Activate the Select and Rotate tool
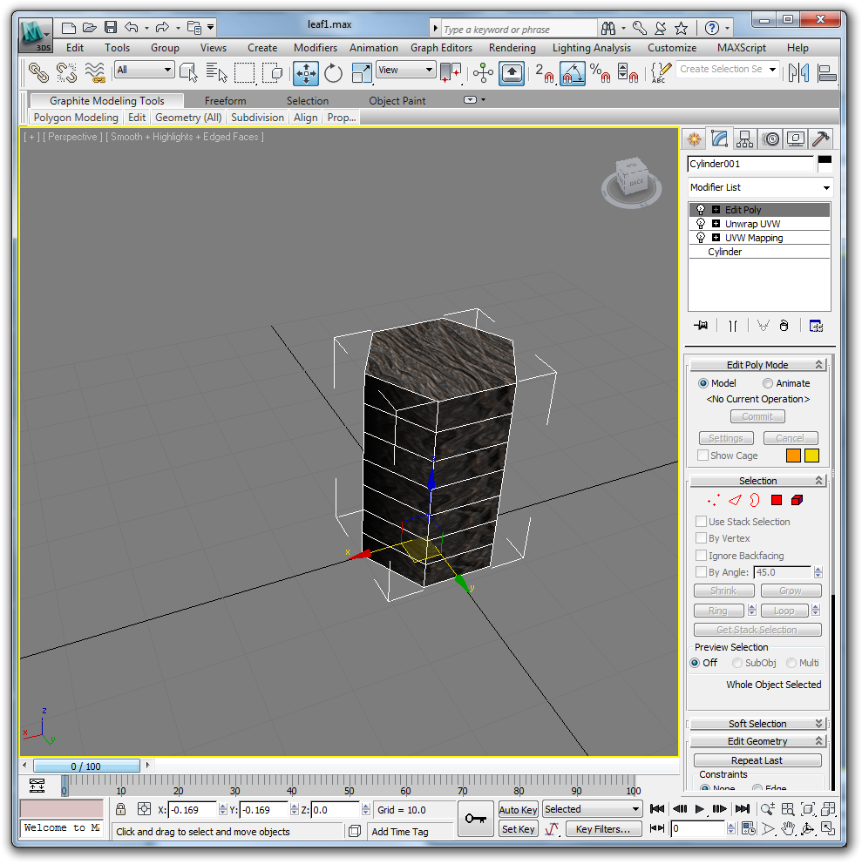Viewport: 862px width, 864px height. pos(333,73)
